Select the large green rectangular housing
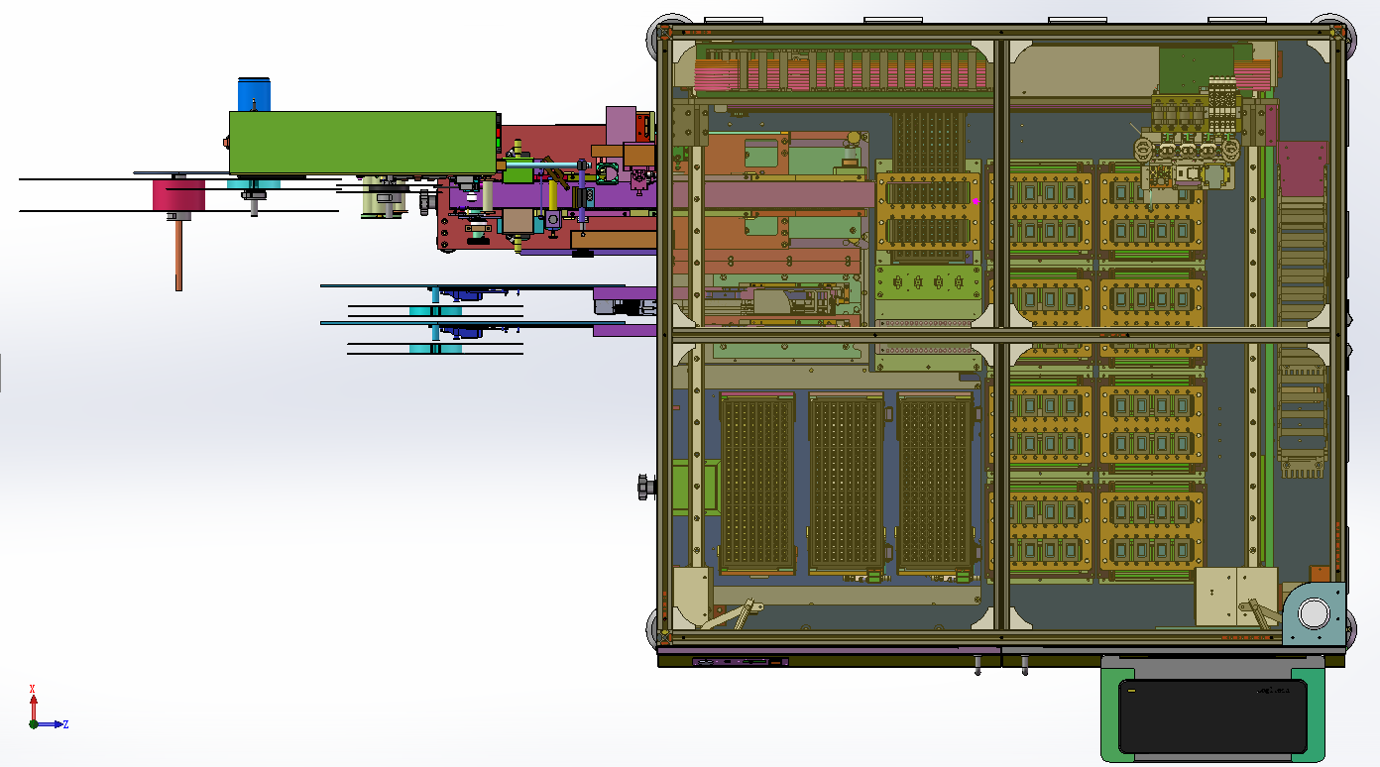Image resolution: width=1380 pixels, height=767 pixels. (x=362, y=142)
